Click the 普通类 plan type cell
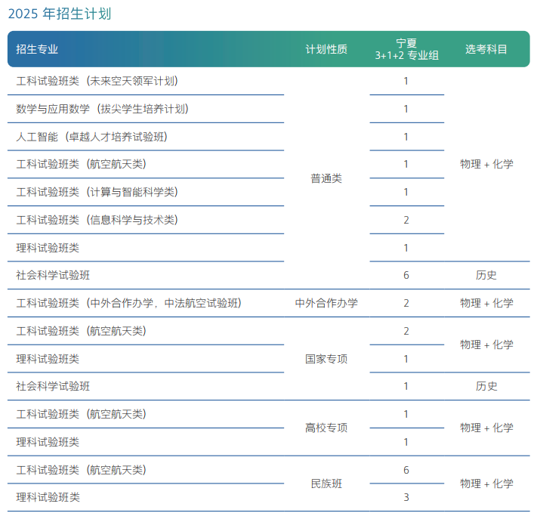Image resolution: width=537 pixels, height=516 pixels. 326,178
